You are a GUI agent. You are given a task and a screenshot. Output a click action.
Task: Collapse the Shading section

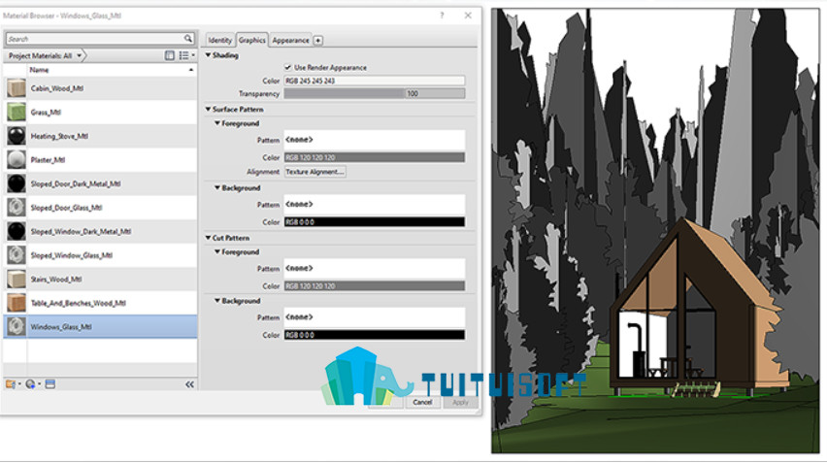tap(209, 55)
